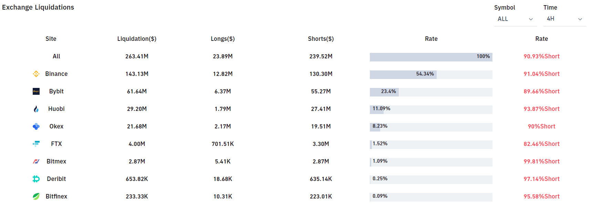Sort by the Longs($) column header

tap(223, 39)
